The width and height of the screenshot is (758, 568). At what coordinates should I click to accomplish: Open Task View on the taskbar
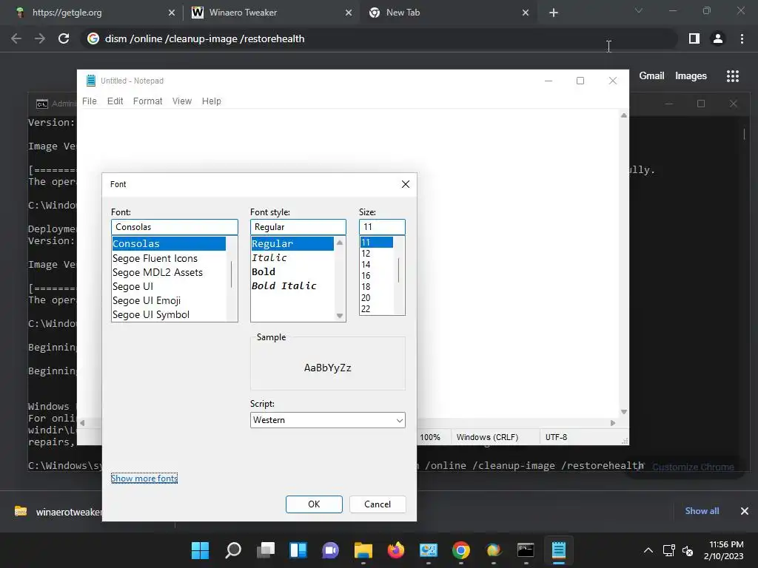[266, 550]
